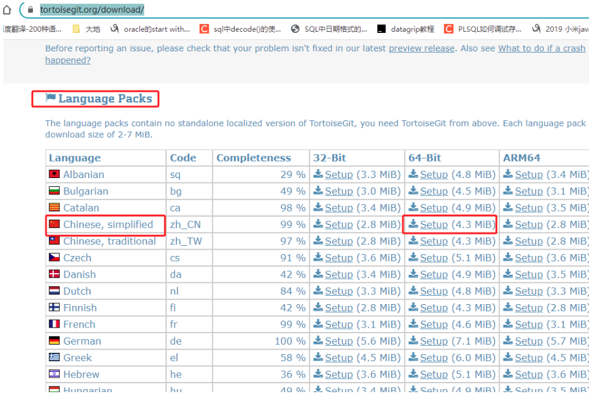Click the Hebrew flag icon

[55, 374]
